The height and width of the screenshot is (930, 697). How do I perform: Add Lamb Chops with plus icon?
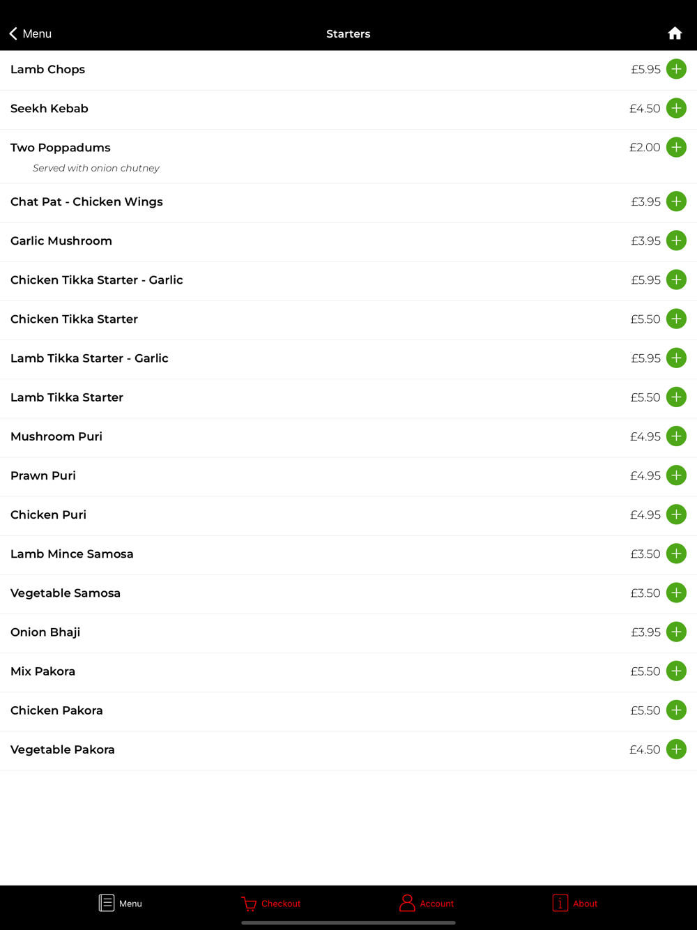(676, 69)
